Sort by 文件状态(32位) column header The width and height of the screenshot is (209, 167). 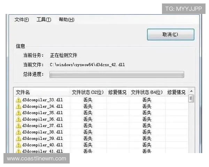click(88, 93)
